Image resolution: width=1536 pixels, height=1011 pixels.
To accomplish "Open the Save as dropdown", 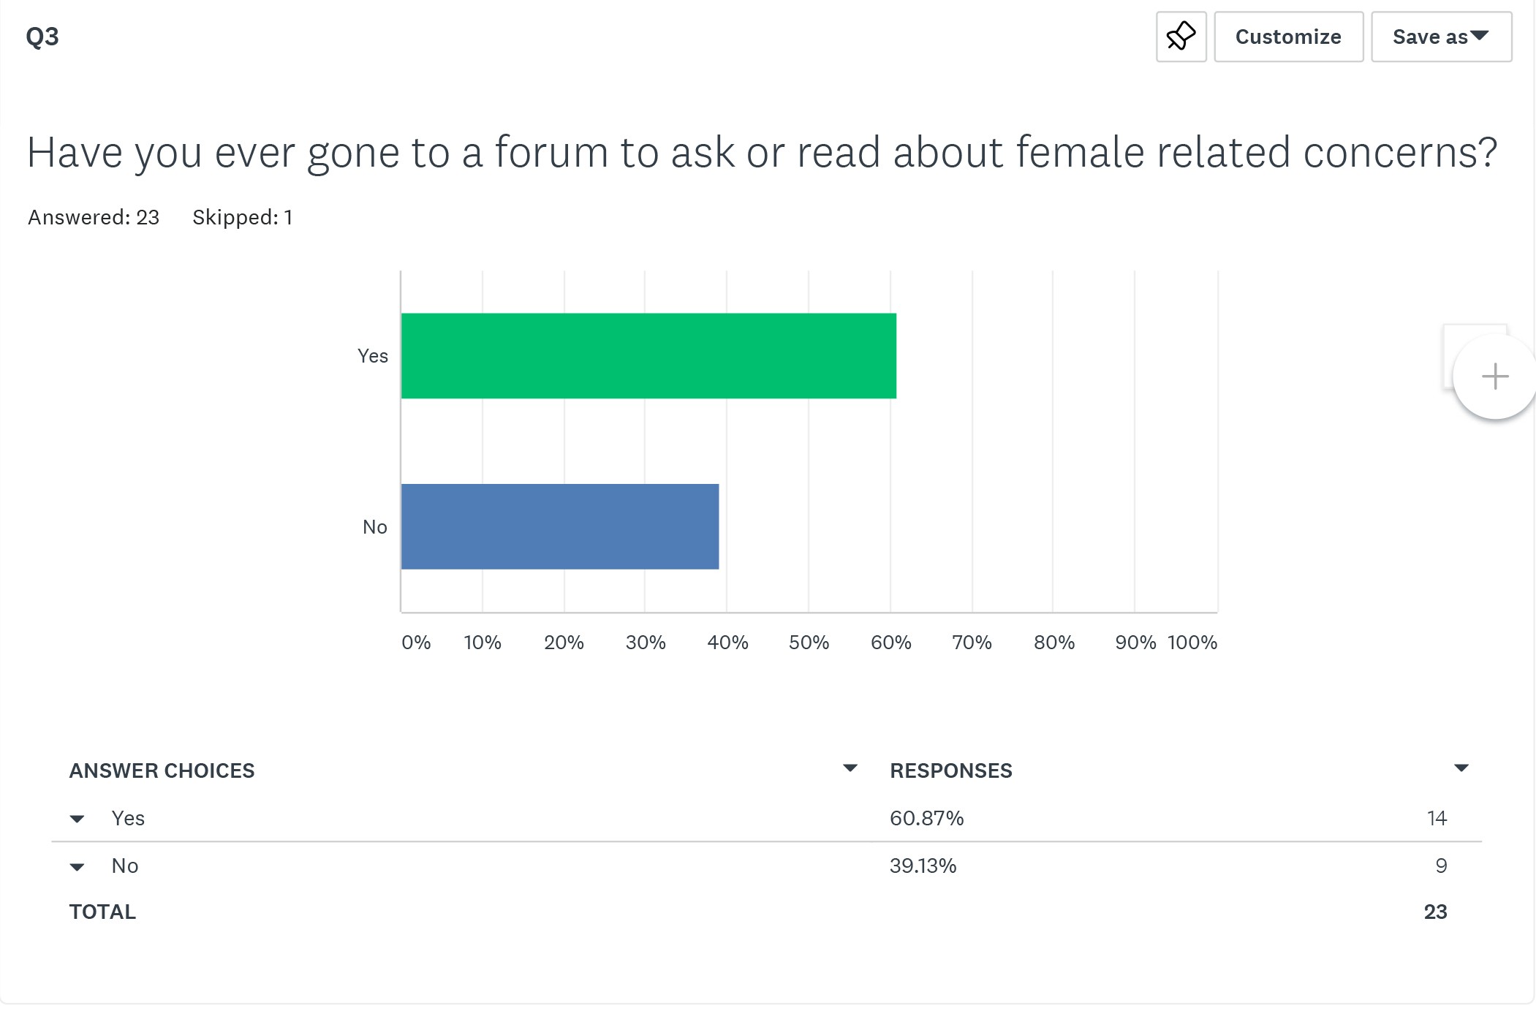I will (1441, 37).
